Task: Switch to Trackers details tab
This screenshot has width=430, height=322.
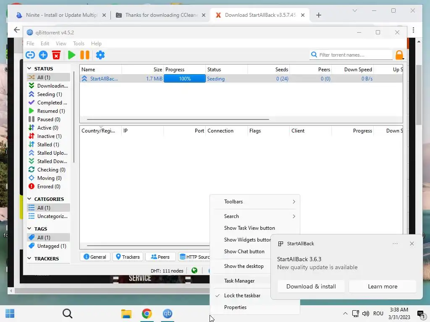Action: [x=128, y=257]
